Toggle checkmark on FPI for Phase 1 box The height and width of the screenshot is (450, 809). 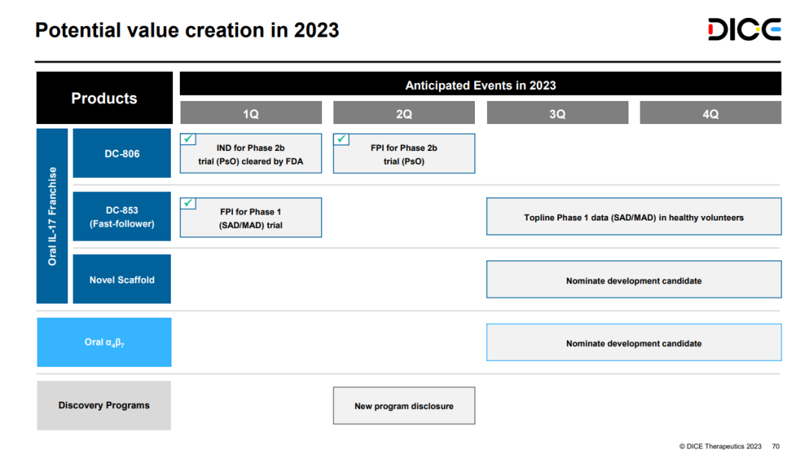point(188,203)
